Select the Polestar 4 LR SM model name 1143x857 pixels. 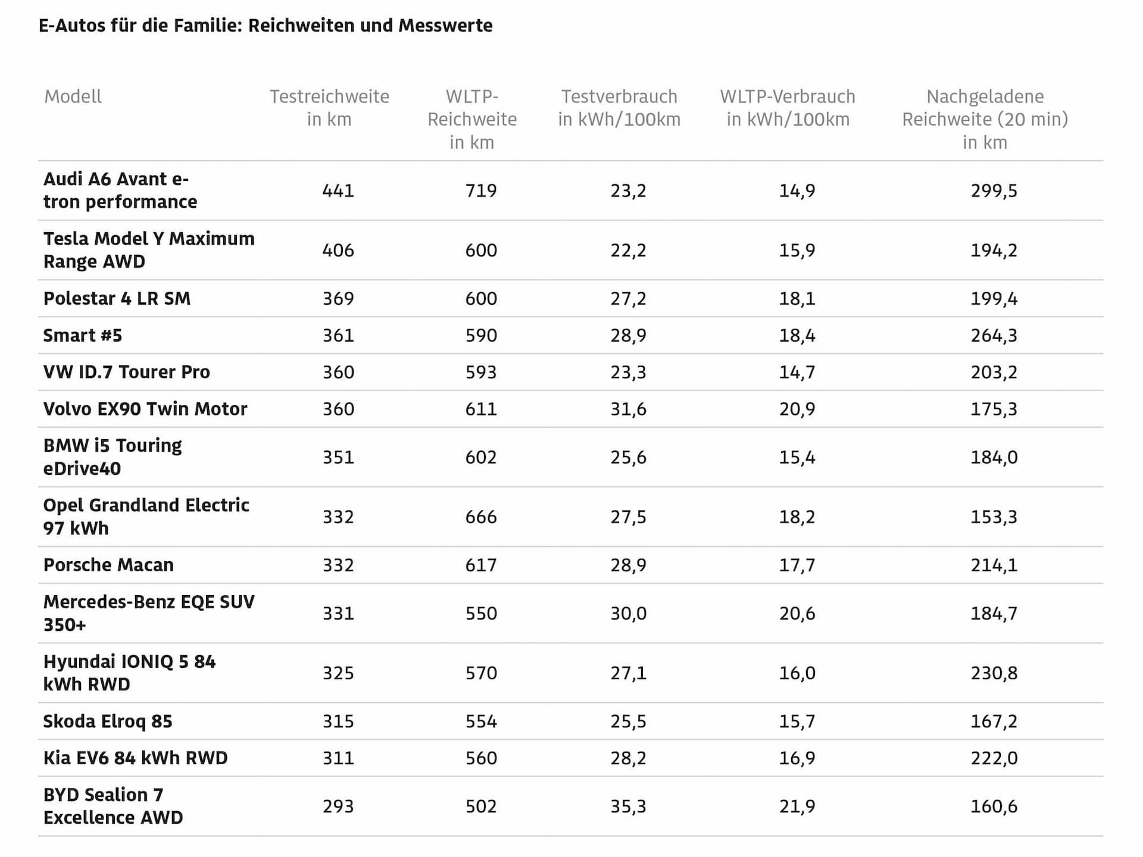[117, 298]
